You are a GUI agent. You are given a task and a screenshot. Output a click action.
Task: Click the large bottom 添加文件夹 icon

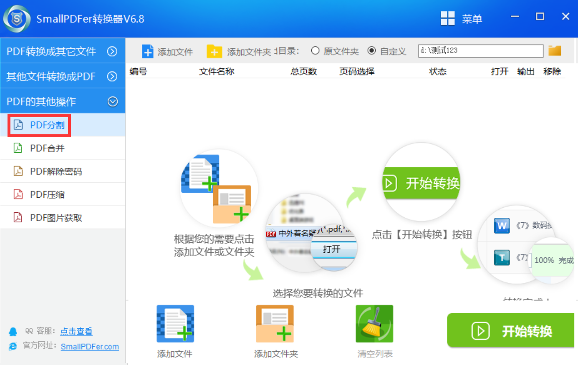[275, 324]
